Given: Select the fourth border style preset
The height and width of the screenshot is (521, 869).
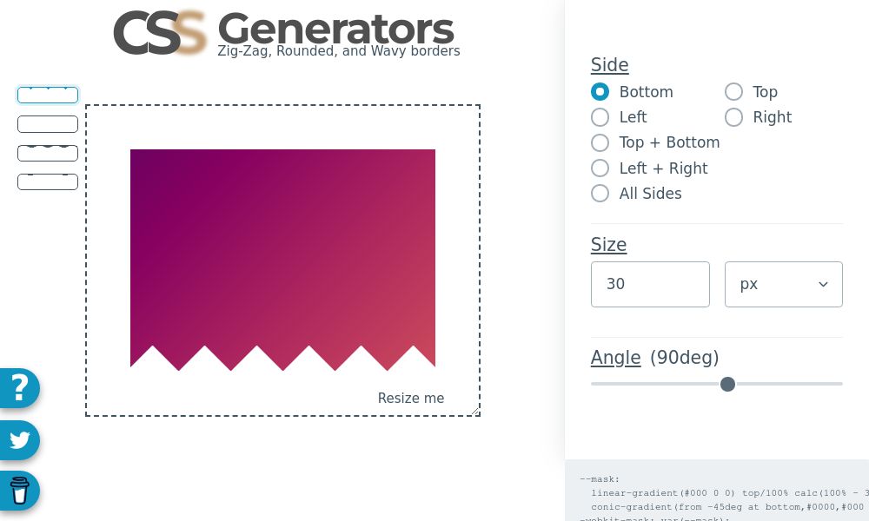Looking at the screenshot, I should coord(48,181).
